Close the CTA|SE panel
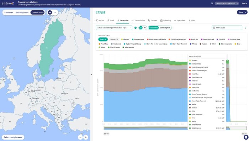 pos(242,12)
